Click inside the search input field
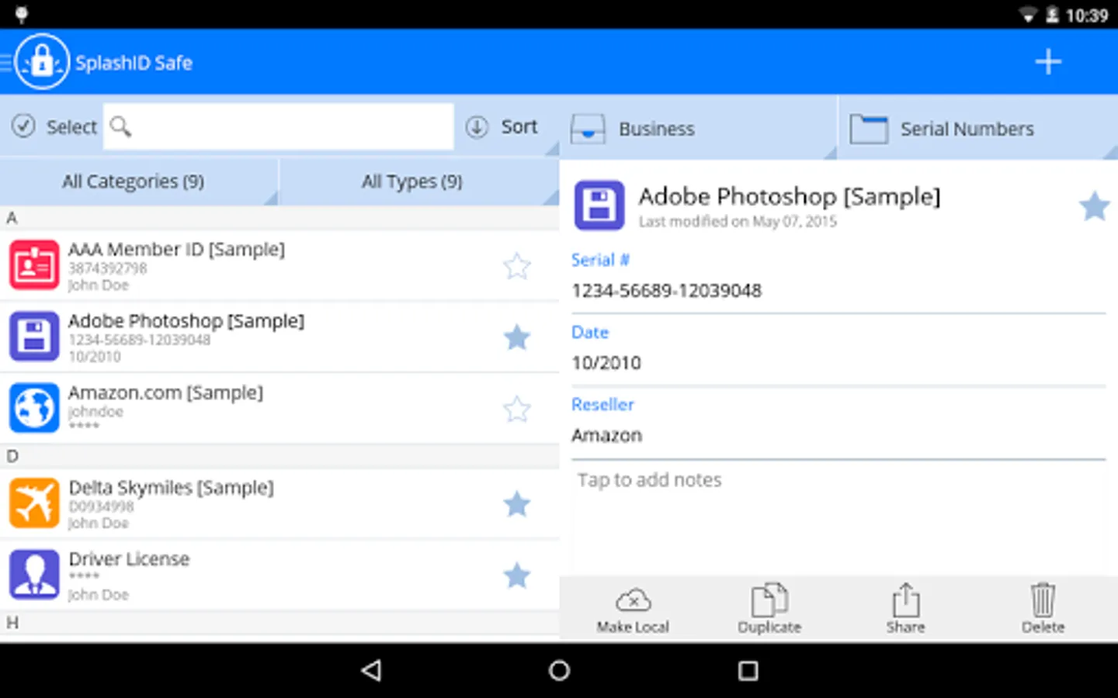The width and height of the screenshot is (1118, 698). point(279,126)
